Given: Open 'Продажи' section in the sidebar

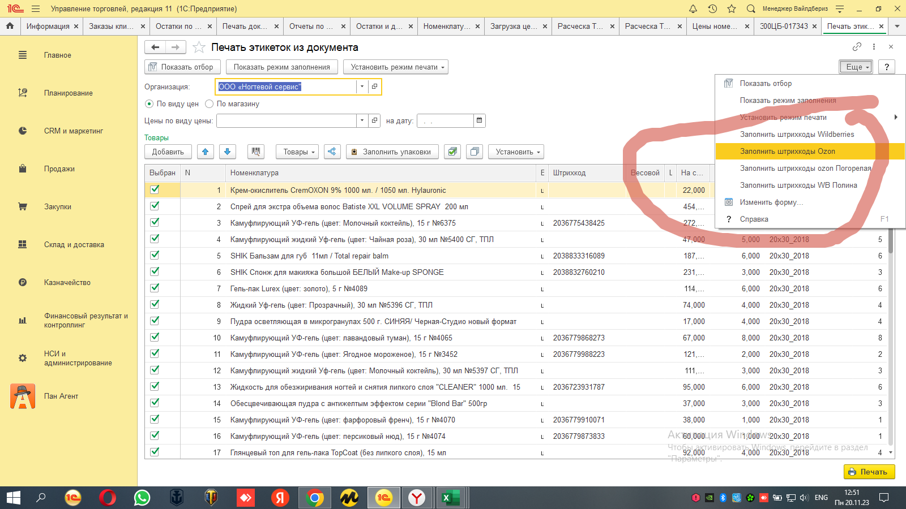Looking at the screenshot, I should (59, 169).
